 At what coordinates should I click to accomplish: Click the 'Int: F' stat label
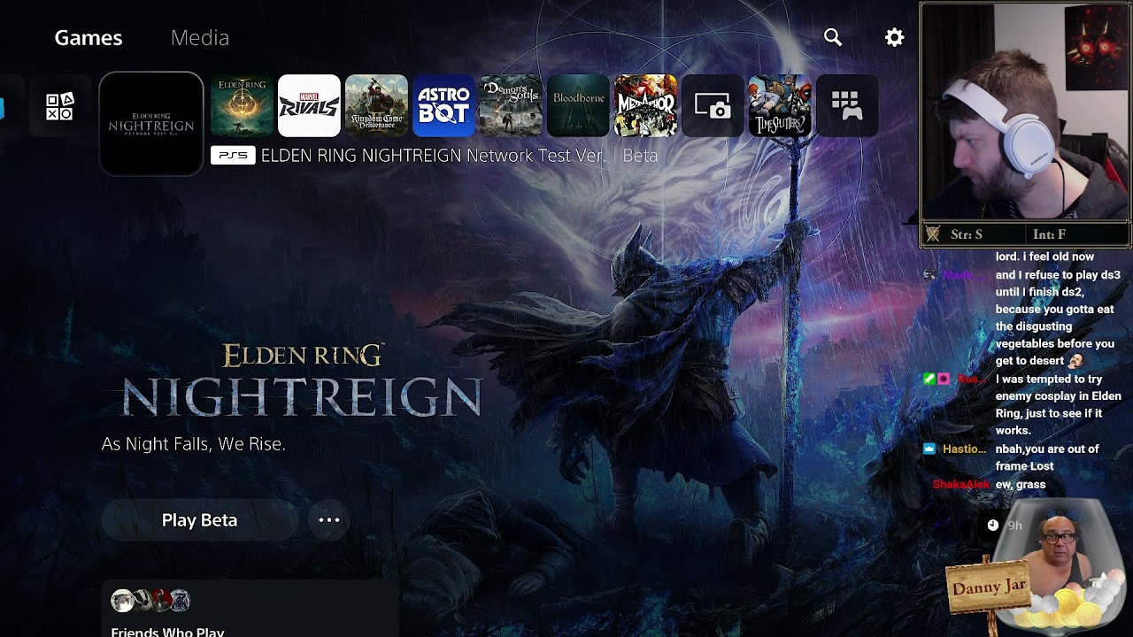pyautogui.click(x=1049, y=234)
